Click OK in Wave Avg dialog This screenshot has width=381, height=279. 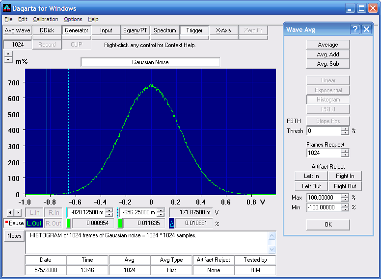328,225
